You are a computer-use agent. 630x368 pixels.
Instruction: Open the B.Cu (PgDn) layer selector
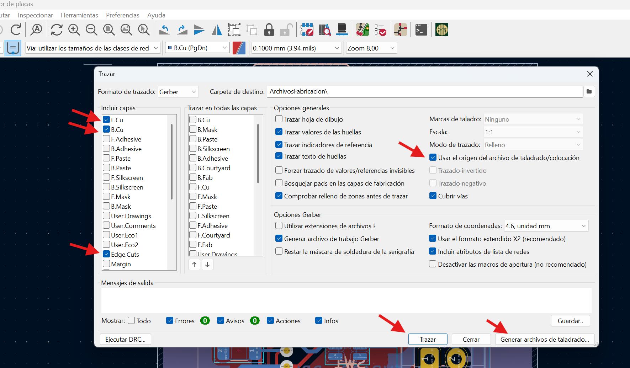(197, 48)
